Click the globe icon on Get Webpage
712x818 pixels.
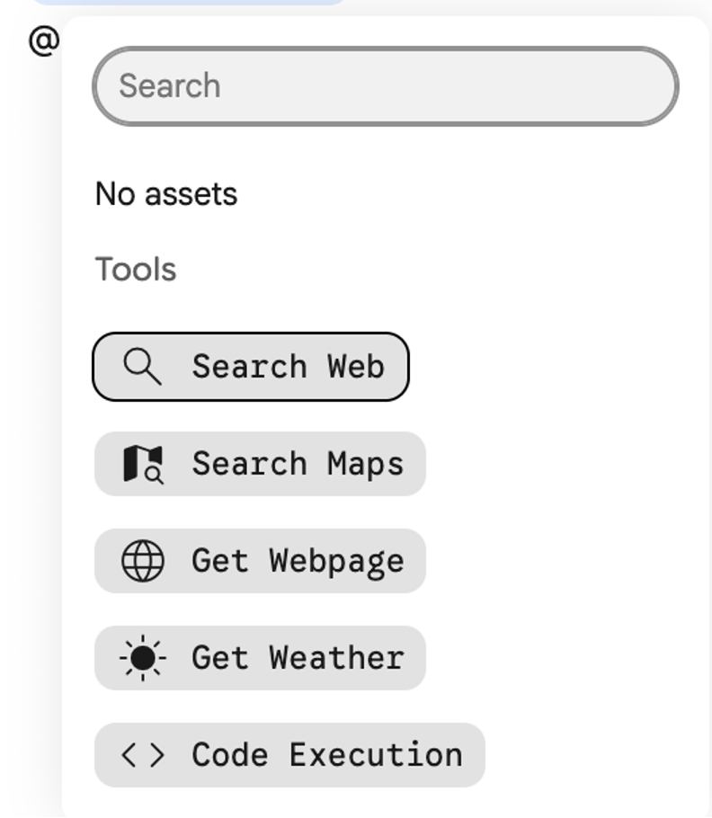pos(142,561)
